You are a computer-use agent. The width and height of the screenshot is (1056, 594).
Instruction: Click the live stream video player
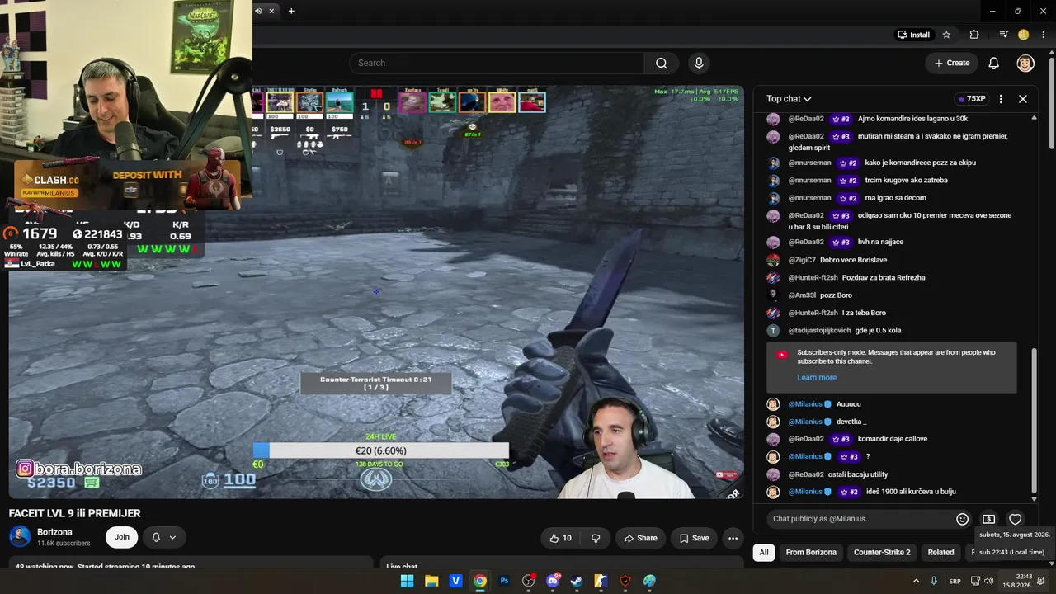click(x=376, y=292)
